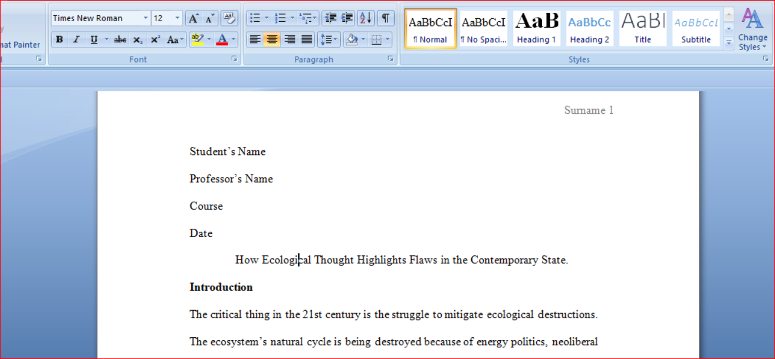Insert a numbered list
Screen dimensions: 775x359
point(280,18)
